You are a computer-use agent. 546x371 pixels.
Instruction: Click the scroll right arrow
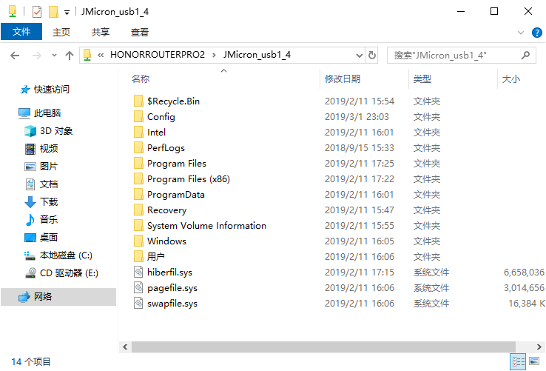(539, 347)
